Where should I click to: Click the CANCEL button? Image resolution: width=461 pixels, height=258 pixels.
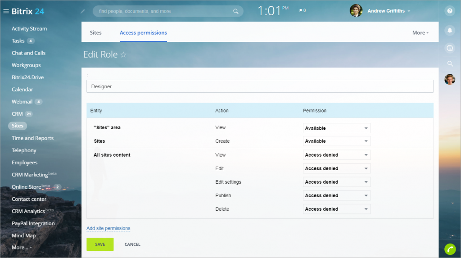(132, 244)
